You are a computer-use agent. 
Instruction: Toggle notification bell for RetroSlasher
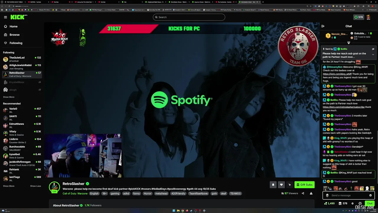tap(273, 185)
